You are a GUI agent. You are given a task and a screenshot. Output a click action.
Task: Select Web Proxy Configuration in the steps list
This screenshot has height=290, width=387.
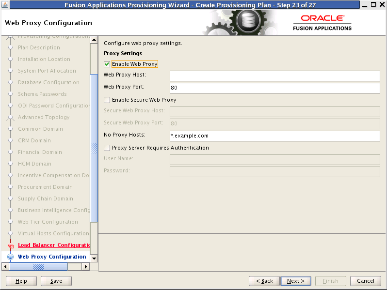52,257
